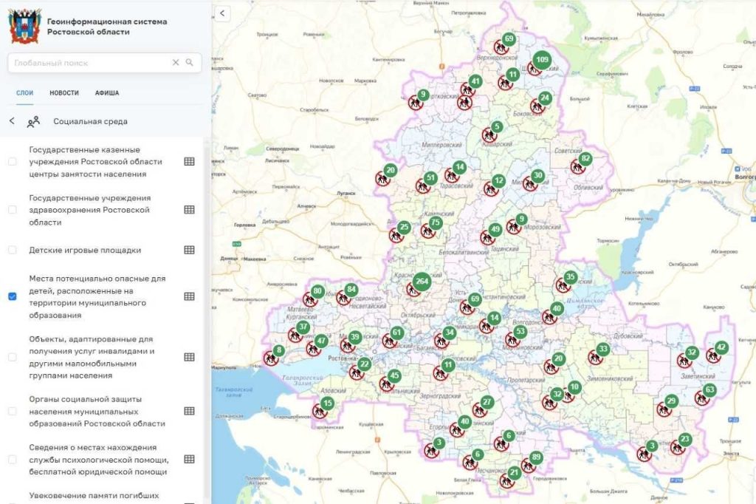Open the АФИША tab
The width and height of the screenshot is (756, 504).
coord(108,92)
